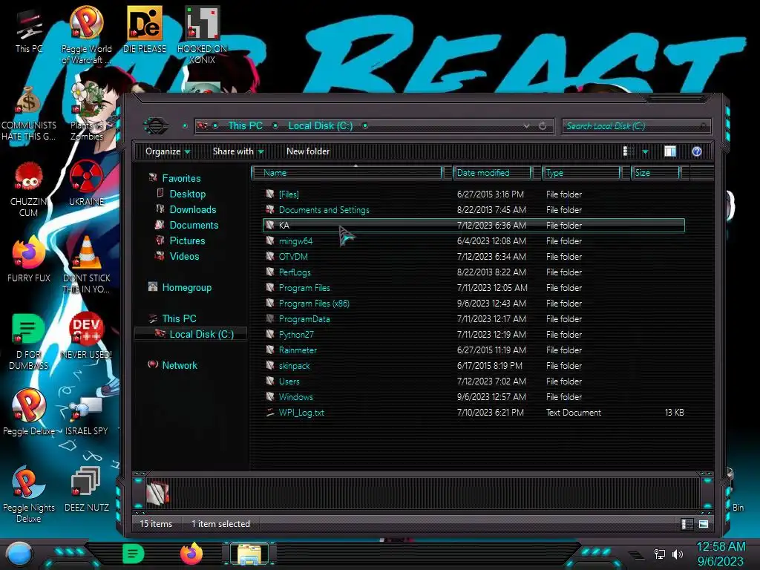Open the CHUZZIN red fuzzball icon
The width and height of the screenshot is (760, 570).
[x=29, y=189]
